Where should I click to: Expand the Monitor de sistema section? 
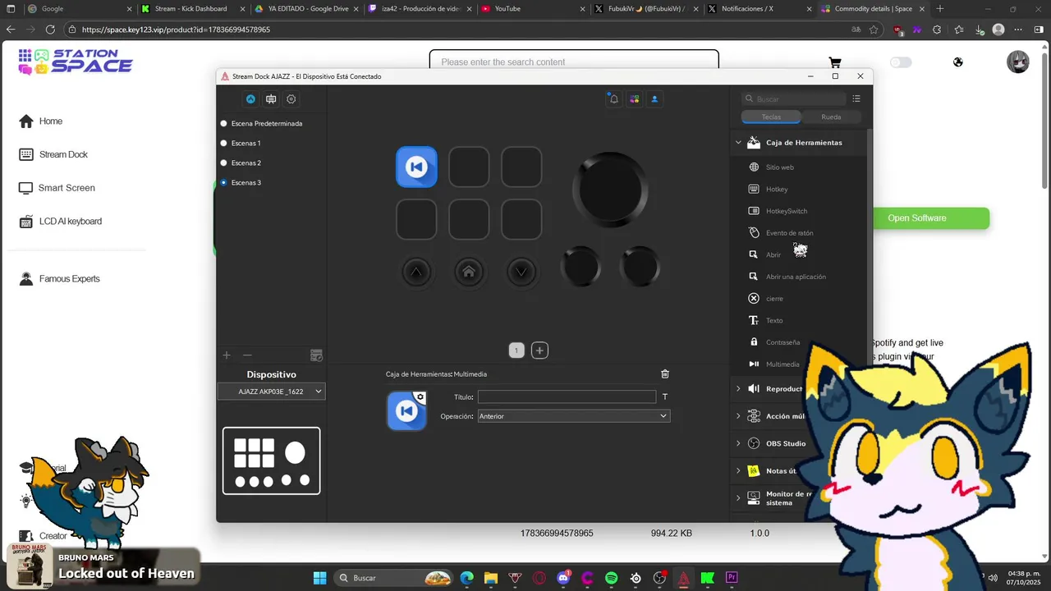pos(738,498)
